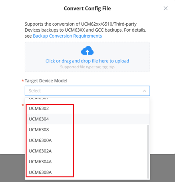Click the Target Device Model label
The image size is (175, 182).
[46, 81]
